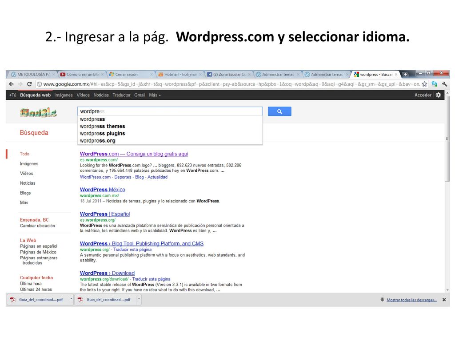Click the address bar URL
Screen dimensions: 455x341
[x=231, y=84]
